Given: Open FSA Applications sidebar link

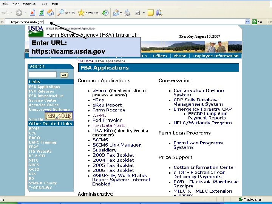Looking at the screenshot, I should pos(44,87).
